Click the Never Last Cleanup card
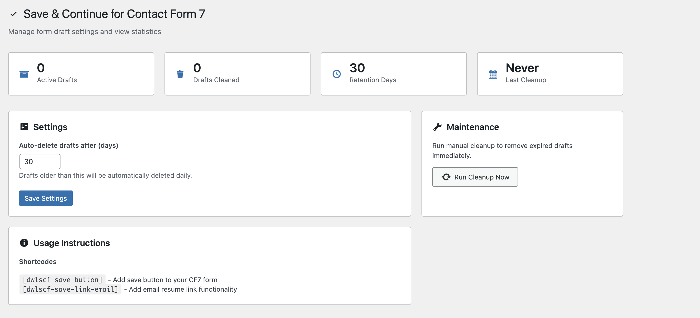700x318 pixels. (x=550, y=74)
